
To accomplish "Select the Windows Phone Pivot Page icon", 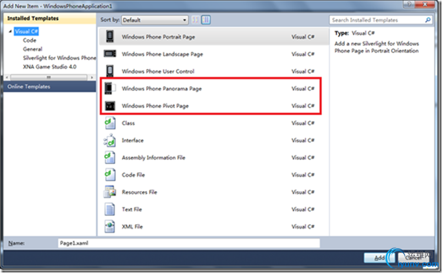I will [110, 105].
